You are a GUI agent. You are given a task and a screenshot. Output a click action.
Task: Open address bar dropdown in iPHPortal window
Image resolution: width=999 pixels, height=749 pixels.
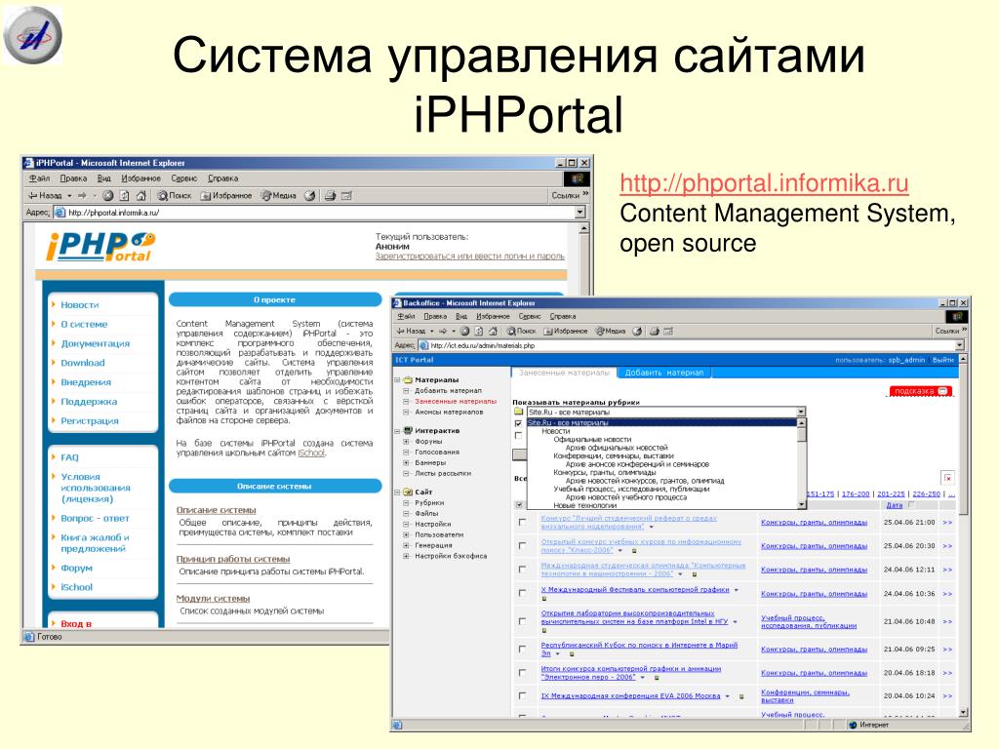pos(579,212)
